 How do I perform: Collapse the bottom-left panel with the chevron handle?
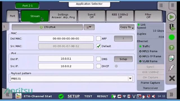[8, 94]
